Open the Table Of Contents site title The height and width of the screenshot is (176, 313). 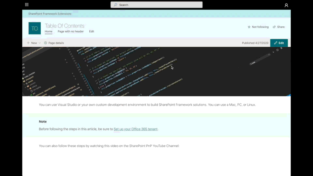pos(65,26)
